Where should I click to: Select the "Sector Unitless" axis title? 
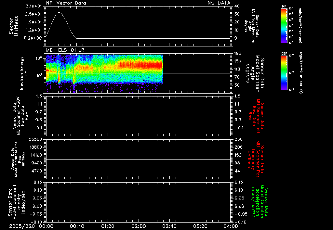click(x=14, y=26)
